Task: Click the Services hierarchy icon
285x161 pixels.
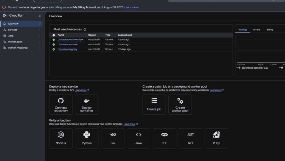Action: (x=5, y=30)
